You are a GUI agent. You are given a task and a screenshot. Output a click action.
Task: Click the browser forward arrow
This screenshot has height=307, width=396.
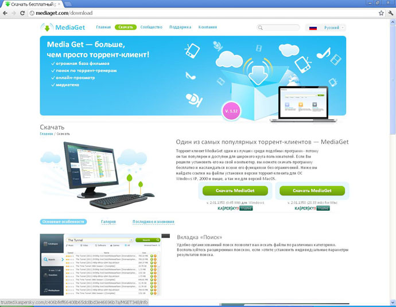pos(14,13)
